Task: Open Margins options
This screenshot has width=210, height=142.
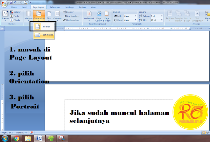Action: tap(29, 16)
